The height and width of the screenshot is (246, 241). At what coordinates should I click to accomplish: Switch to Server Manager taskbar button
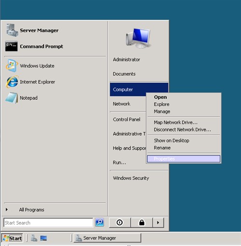click(x=107, y=238)
